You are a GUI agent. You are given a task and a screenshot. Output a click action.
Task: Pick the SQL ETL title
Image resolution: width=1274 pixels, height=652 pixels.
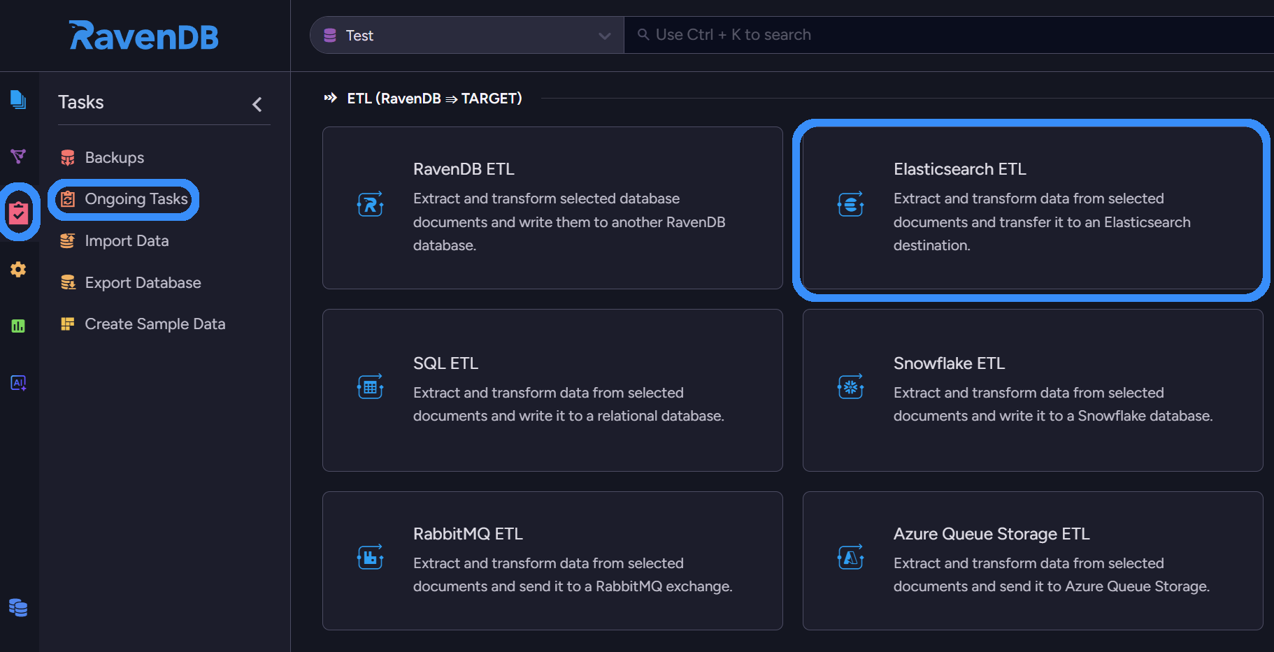click(x=445, y=363)
